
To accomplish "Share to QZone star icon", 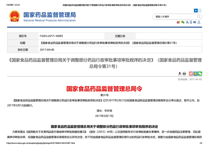I will pyautogui.click(x=196, y=74).
